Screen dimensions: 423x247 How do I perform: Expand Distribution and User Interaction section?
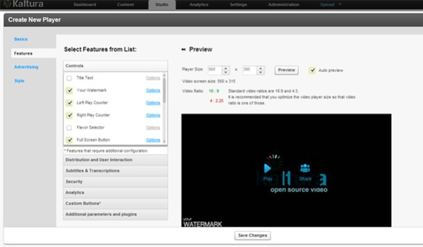(x=115, y=160)
